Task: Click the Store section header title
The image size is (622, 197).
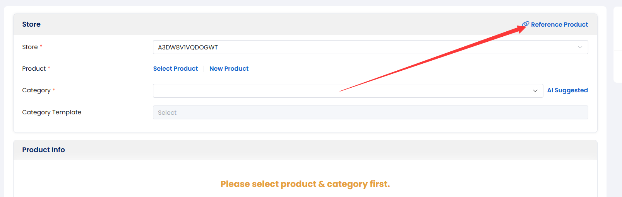Action: click(x=31, y=24)
